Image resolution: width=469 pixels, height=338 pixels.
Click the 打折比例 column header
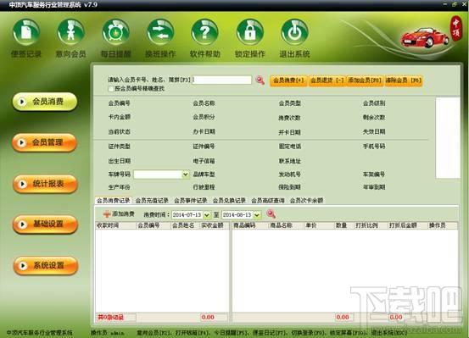pyautogui.click(x=371, y=225)
